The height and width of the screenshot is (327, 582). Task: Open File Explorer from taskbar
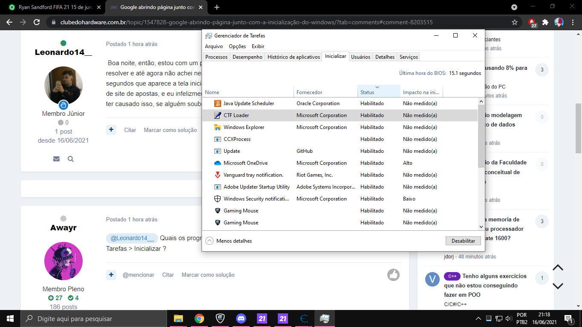(x=178, y=318)
